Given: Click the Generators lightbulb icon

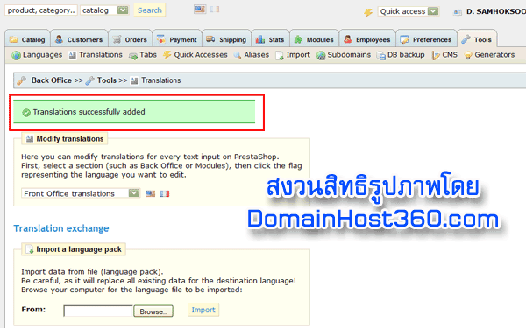Looking at the screenshot, I should point(468,56).
